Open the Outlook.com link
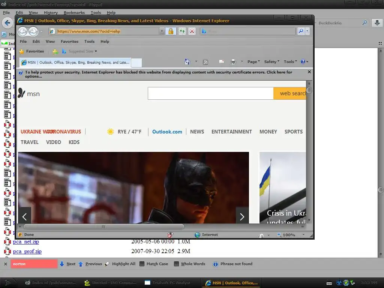Viewport: 384px width, 288px height. pos(167,132)
